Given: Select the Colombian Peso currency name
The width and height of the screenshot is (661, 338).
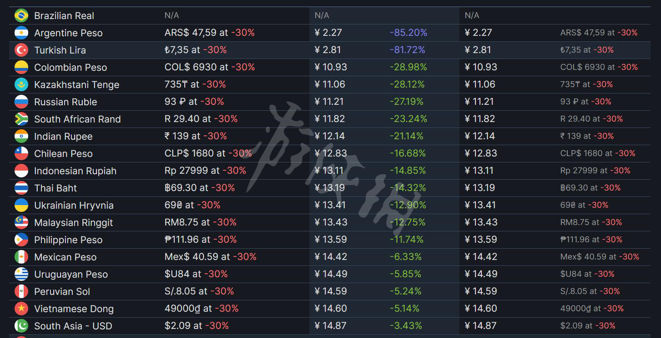Looking at the screenshot, I should (x=71, y=68).
